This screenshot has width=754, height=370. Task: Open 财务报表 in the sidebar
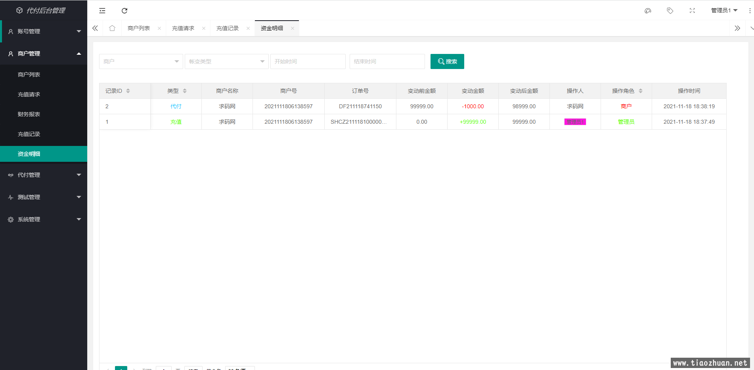tap(29, 114)
